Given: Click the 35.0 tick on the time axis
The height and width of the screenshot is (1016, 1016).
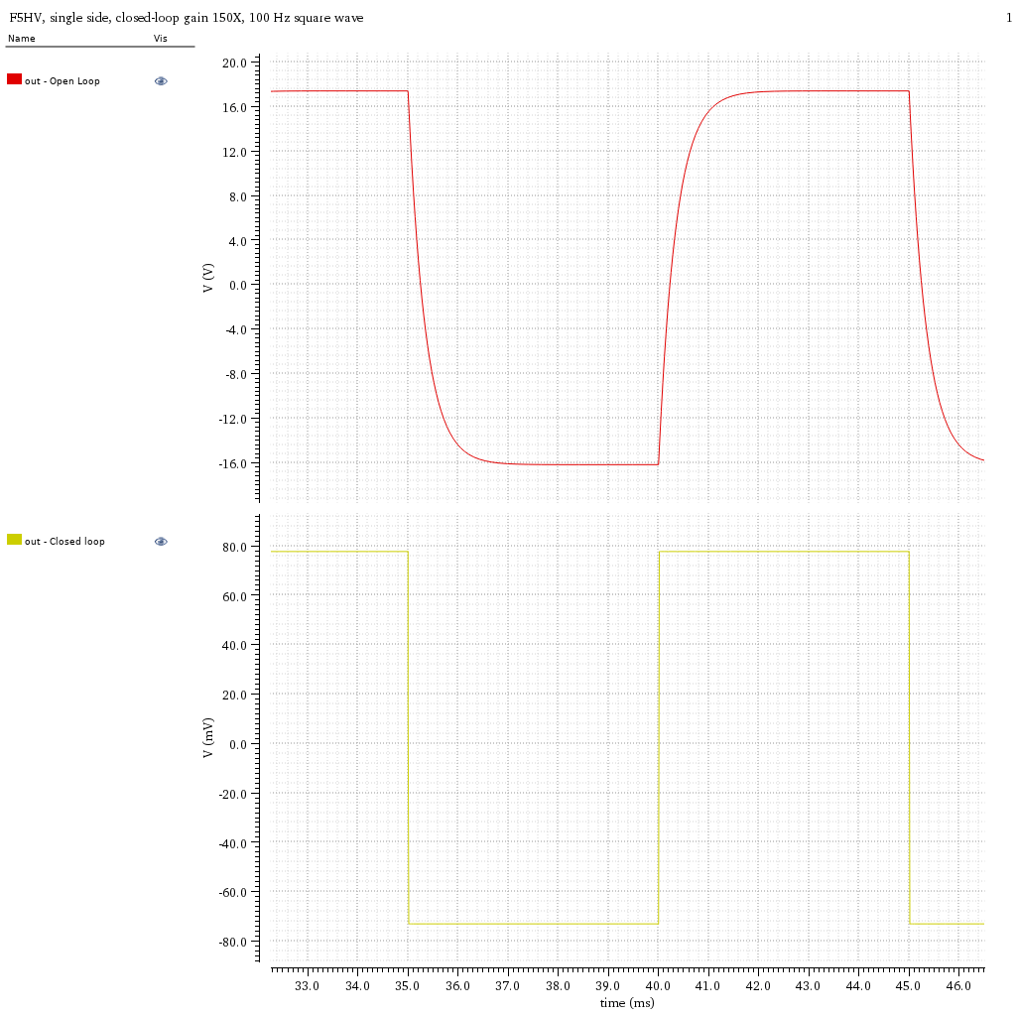Looking at the screenshot, I should tap(407, 985).
